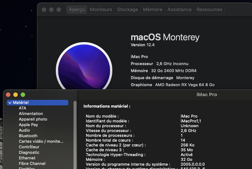This screenshot has width=252, height=169.
Task: Click the 35 Mo L3 cache value
Action: [x=187, y=150]
